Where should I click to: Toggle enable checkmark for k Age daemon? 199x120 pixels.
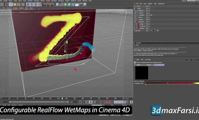coord(149,24)
